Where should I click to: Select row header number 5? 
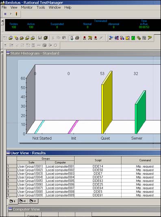click(x=12, y=180)
